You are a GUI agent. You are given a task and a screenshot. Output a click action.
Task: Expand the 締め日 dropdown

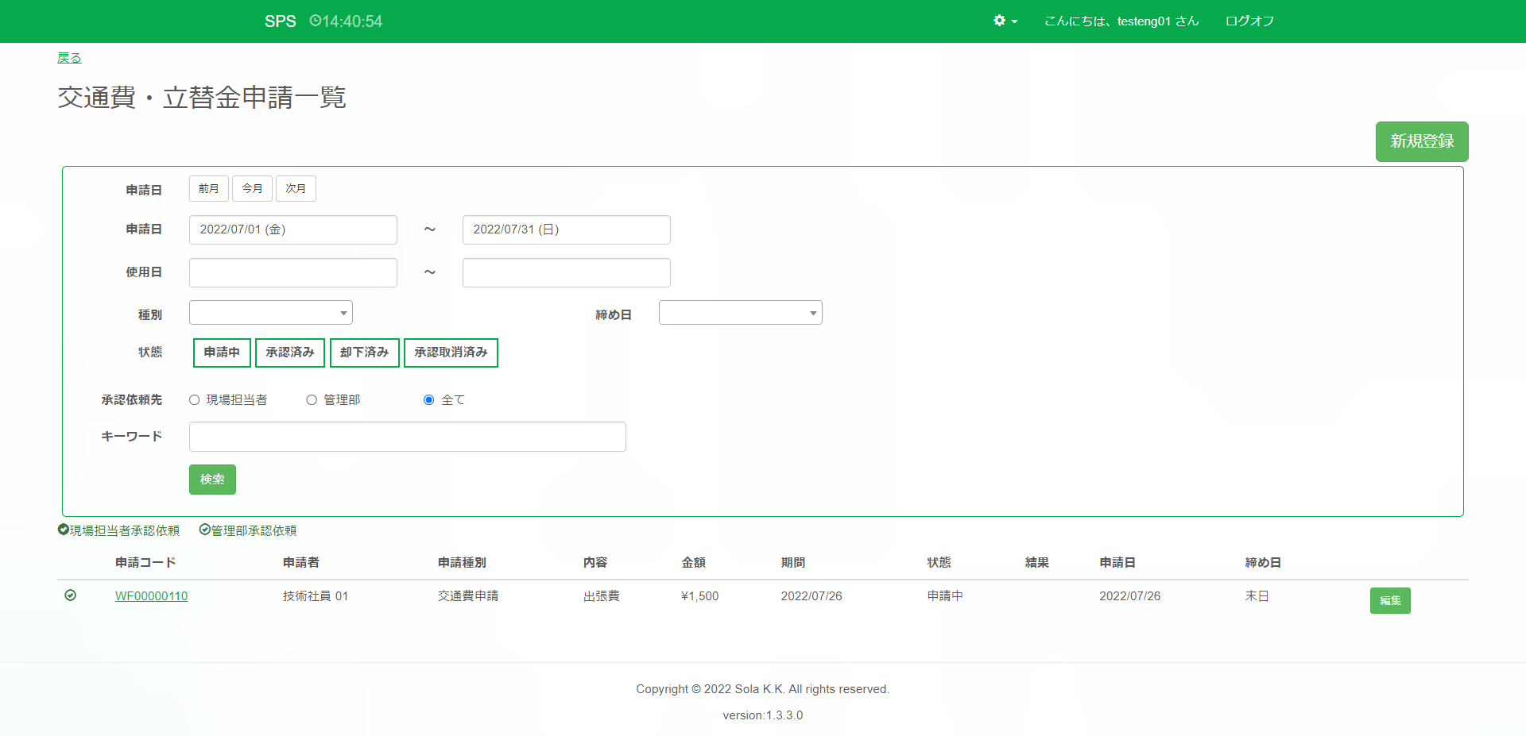[x=740, y=313]
